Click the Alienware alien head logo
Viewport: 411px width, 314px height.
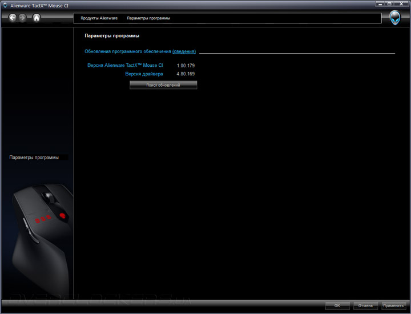pos(395,18)
